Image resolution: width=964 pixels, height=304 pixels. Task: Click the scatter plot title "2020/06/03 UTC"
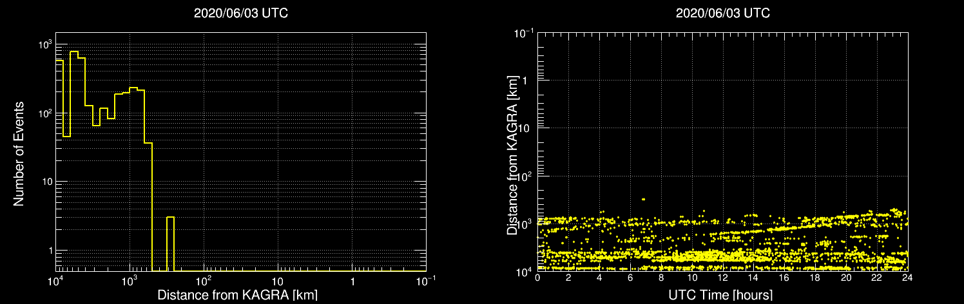click(722, 14)
